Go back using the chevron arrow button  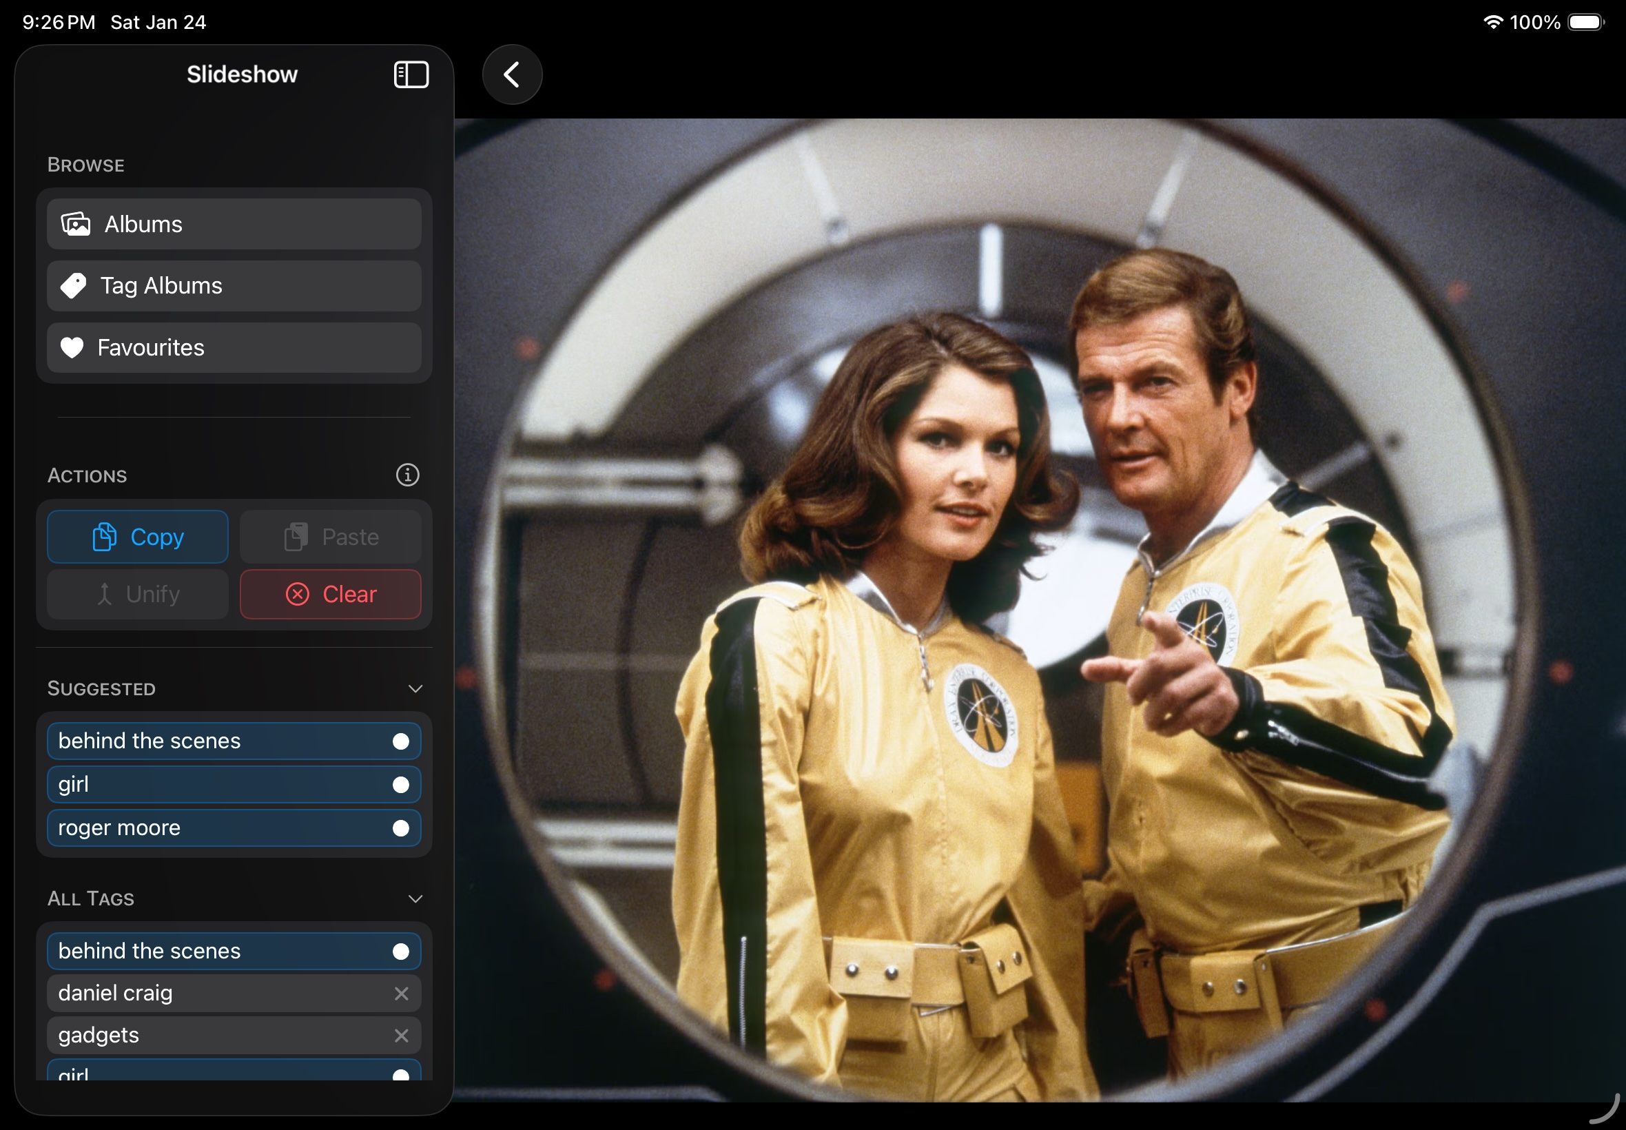coord(512,74)
